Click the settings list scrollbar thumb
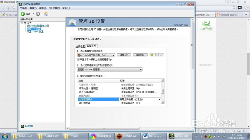The image size is (250, 140). (162, 91)
